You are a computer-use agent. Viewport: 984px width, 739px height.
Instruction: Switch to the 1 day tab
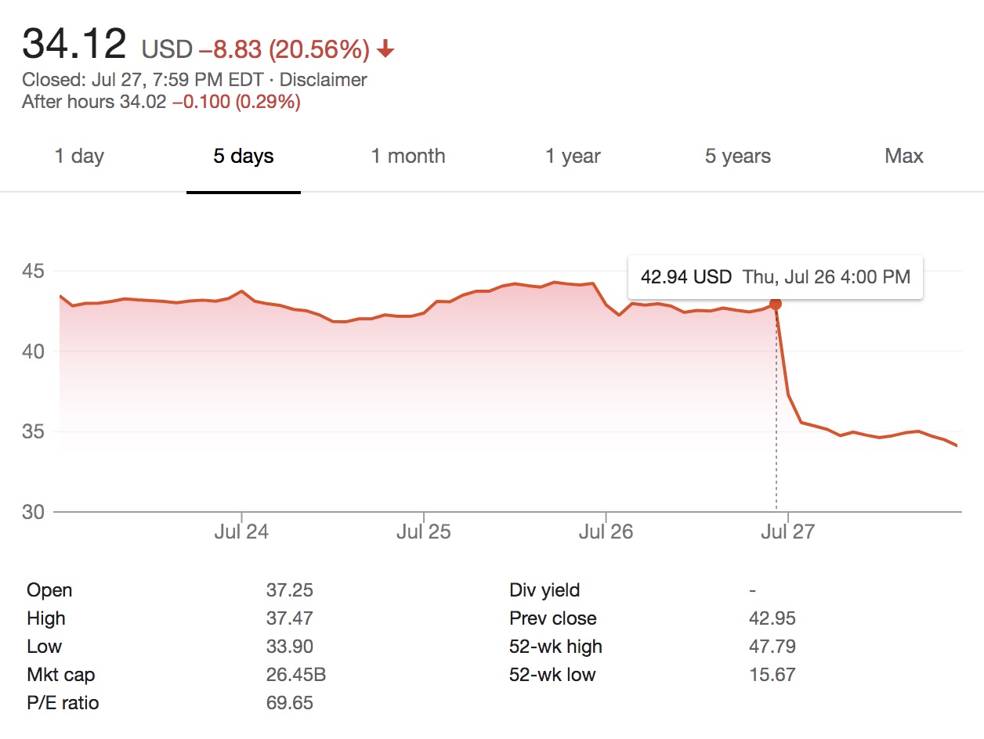click(79, 156)
